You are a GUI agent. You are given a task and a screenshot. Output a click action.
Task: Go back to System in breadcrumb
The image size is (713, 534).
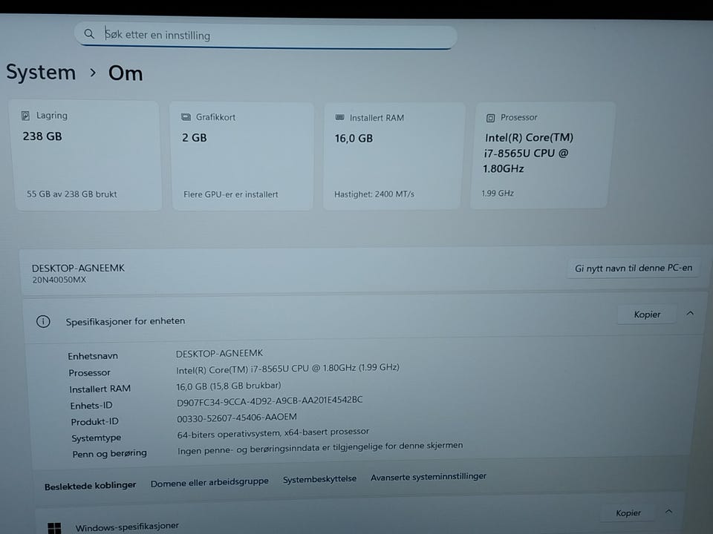[x=41, y=72]
